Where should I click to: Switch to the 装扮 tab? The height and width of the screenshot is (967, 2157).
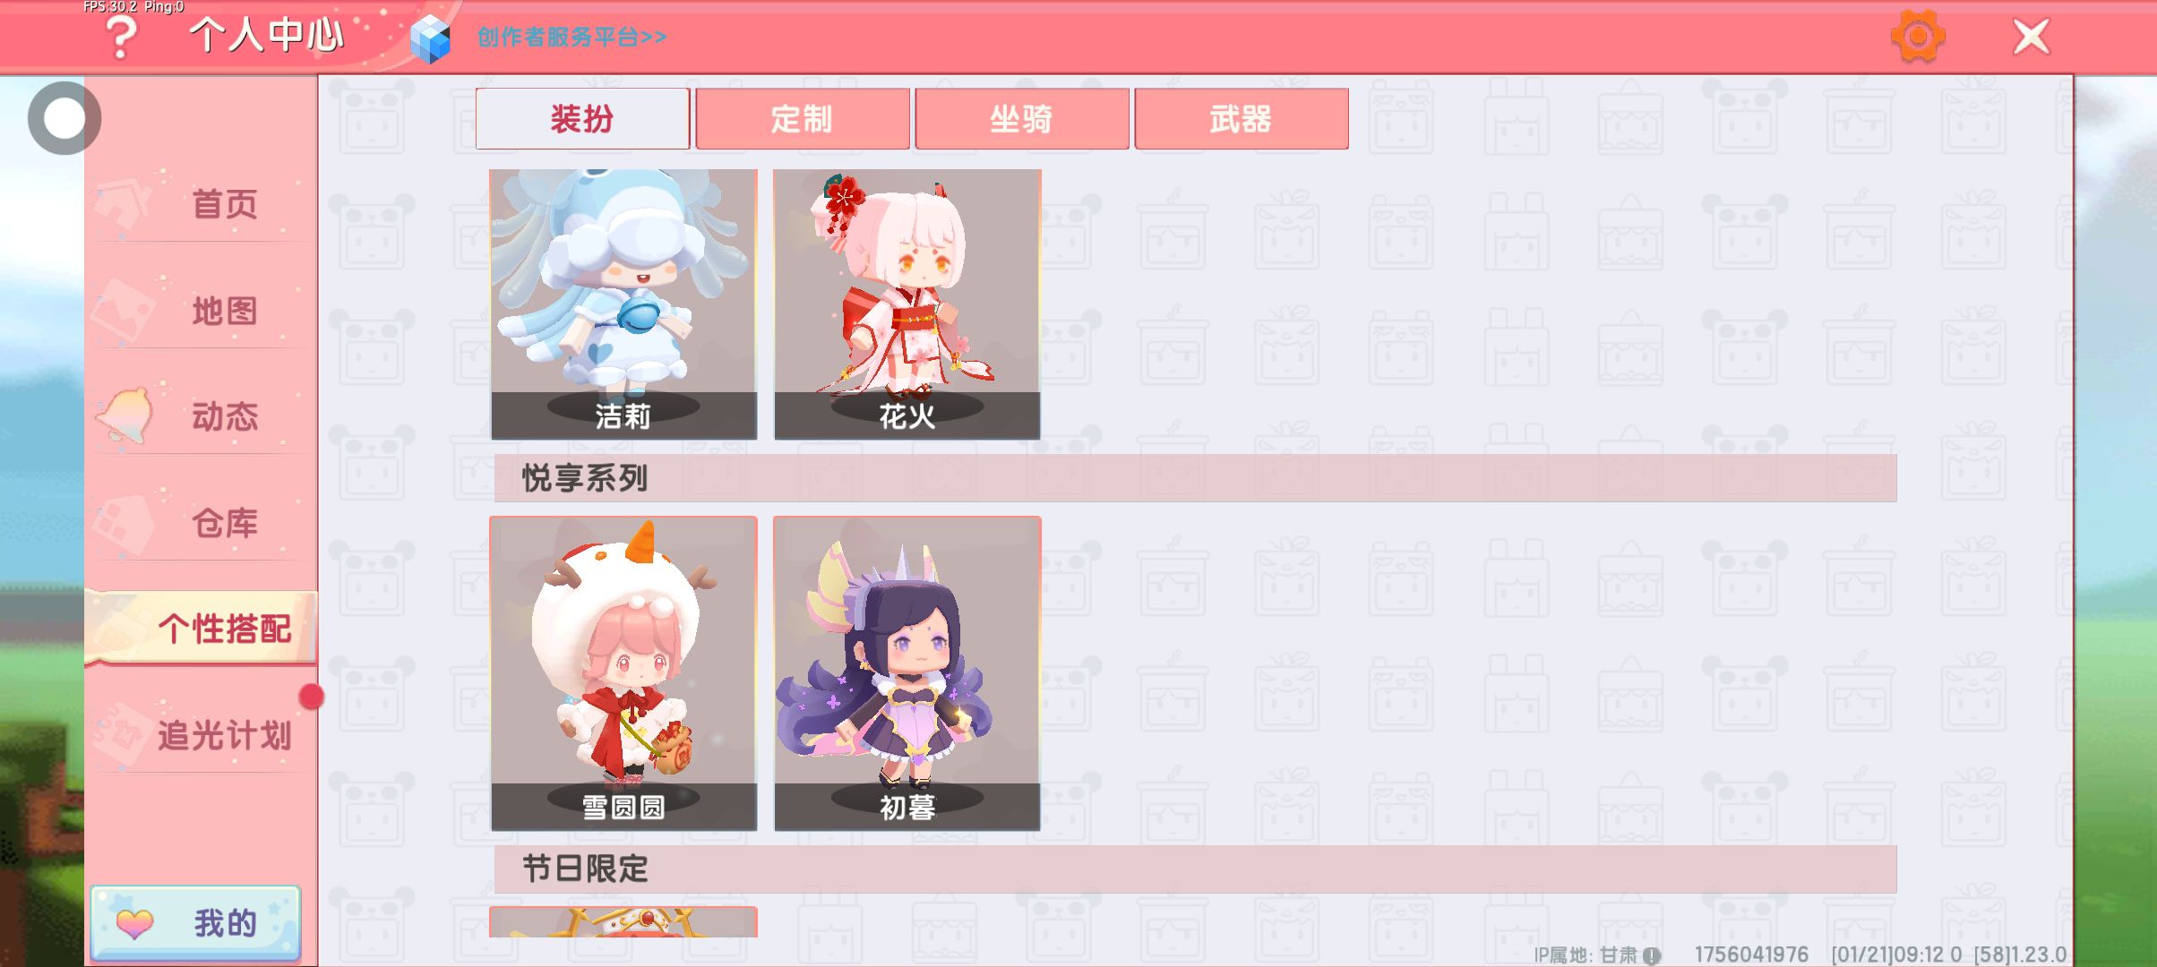pyautogui.click(x=582, y=118)
